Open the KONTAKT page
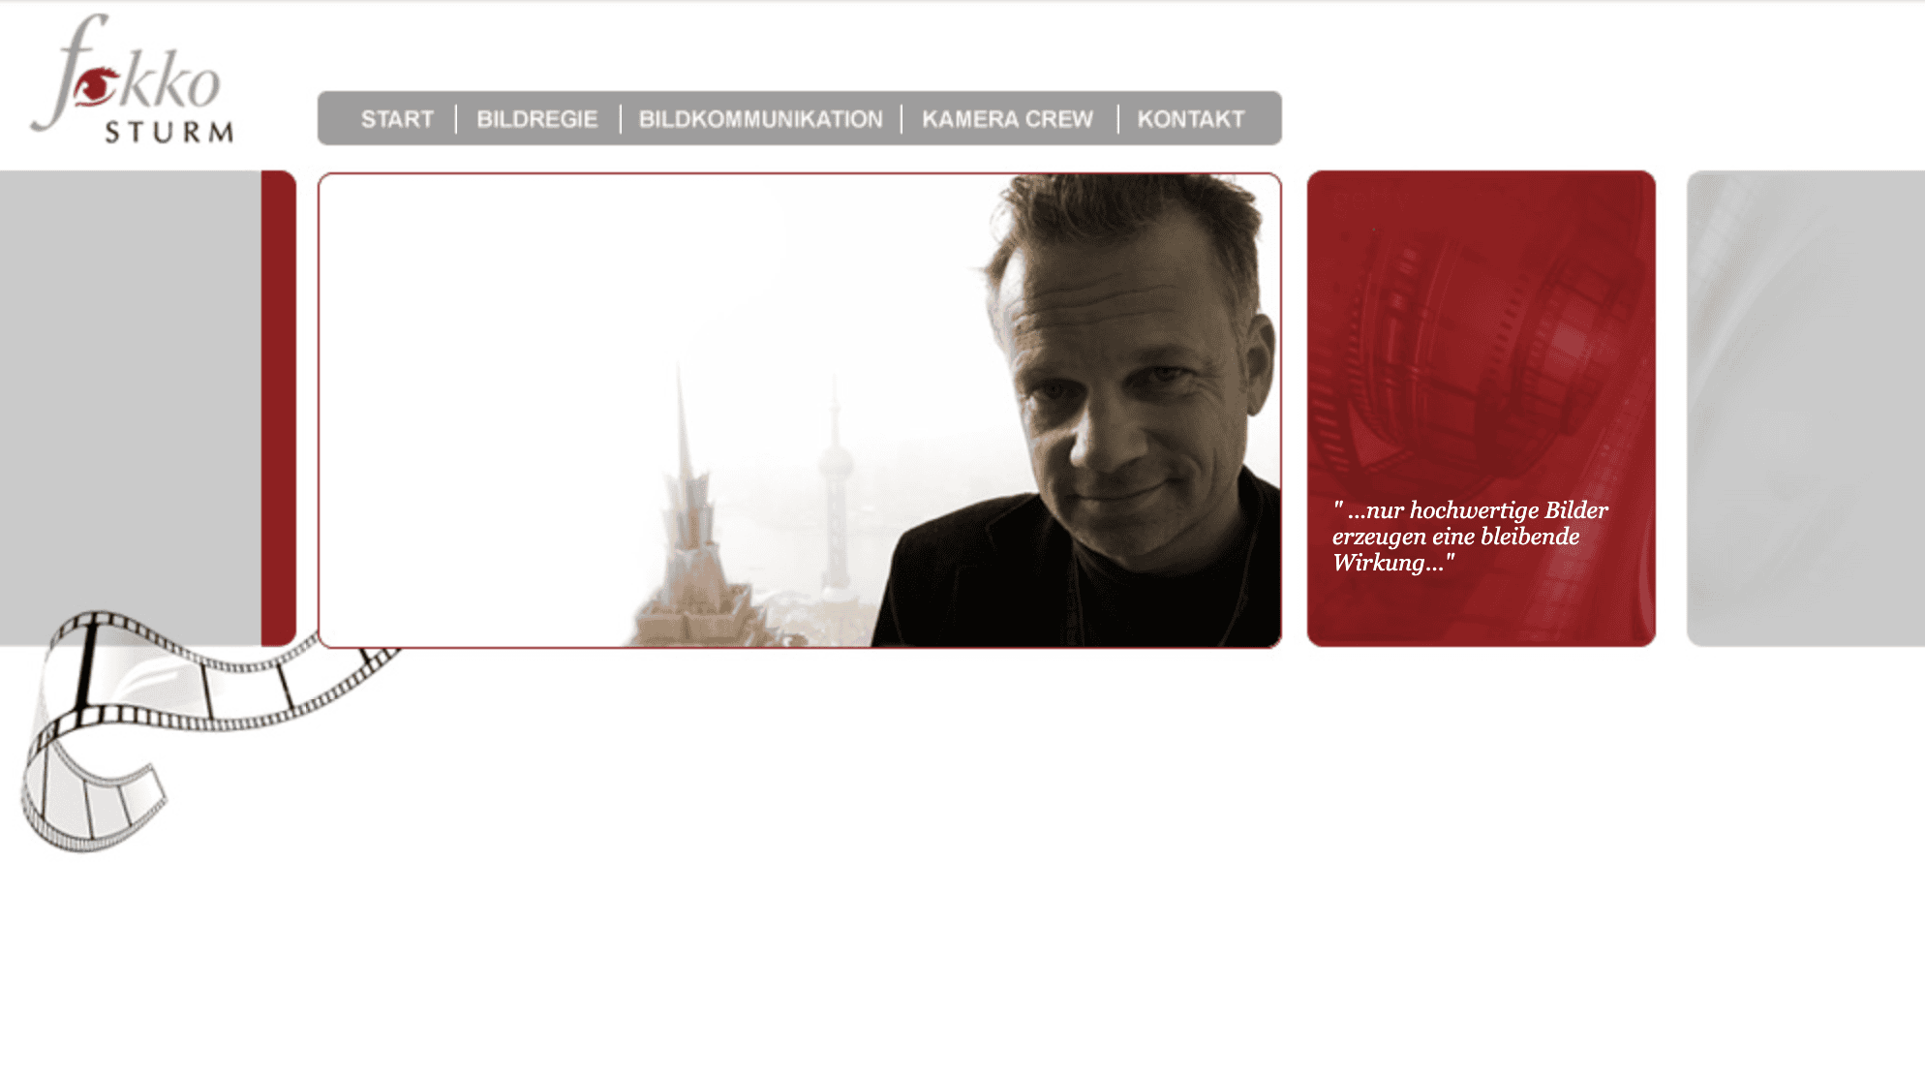Viewport: 1925px width, 1076px height. [1191, 119]
